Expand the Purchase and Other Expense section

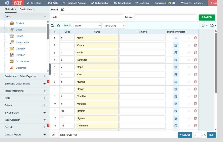(x=45, y=76)
